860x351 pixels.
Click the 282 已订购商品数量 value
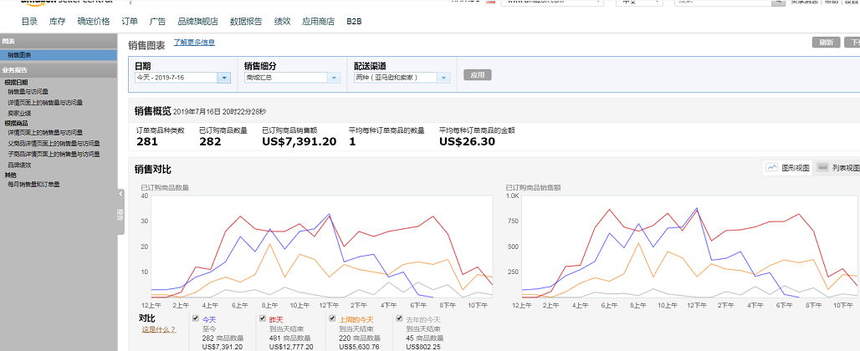point(210,142)
